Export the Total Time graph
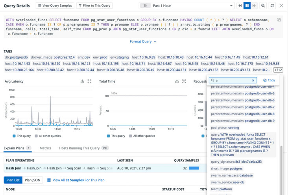The width and height of the screenshot is (288, 195). 177,81
